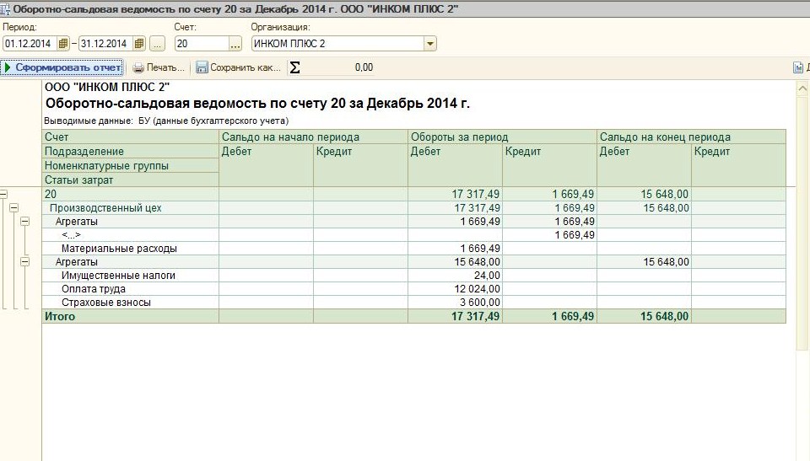Click the floppy disk Сохранить как icon
810x461 pixels.
[x=202, y=67]
